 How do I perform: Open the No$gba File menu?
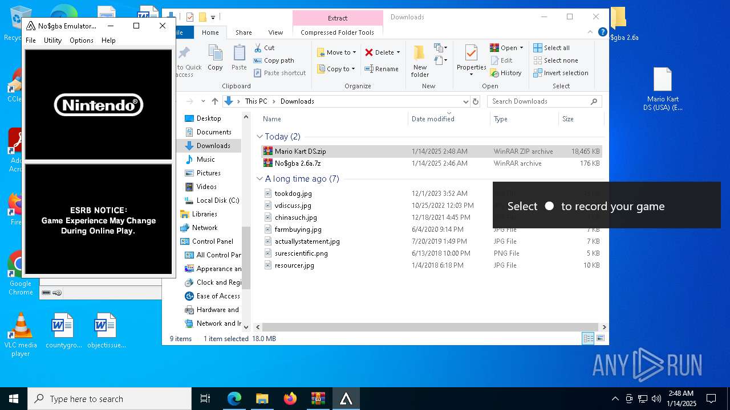[x=31, y=40]
